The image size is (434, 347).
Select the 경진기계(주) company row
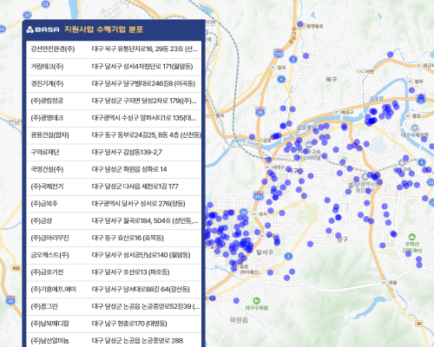(114, 84)
